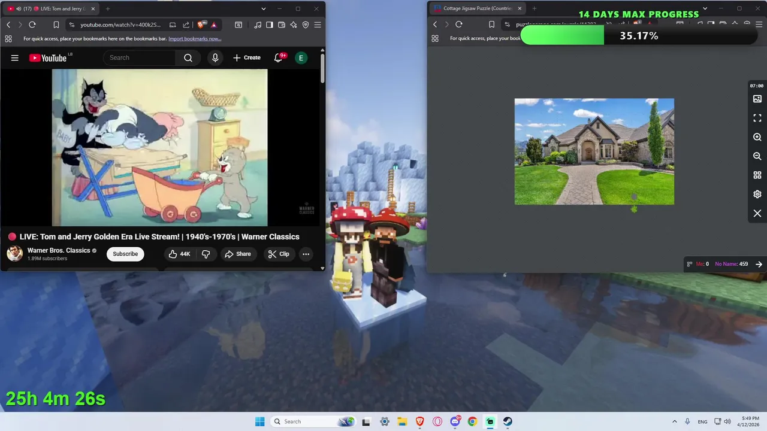Open Brave VPN shield icon
This screenshot has height=431, width=767.
(x=306, y=25)
